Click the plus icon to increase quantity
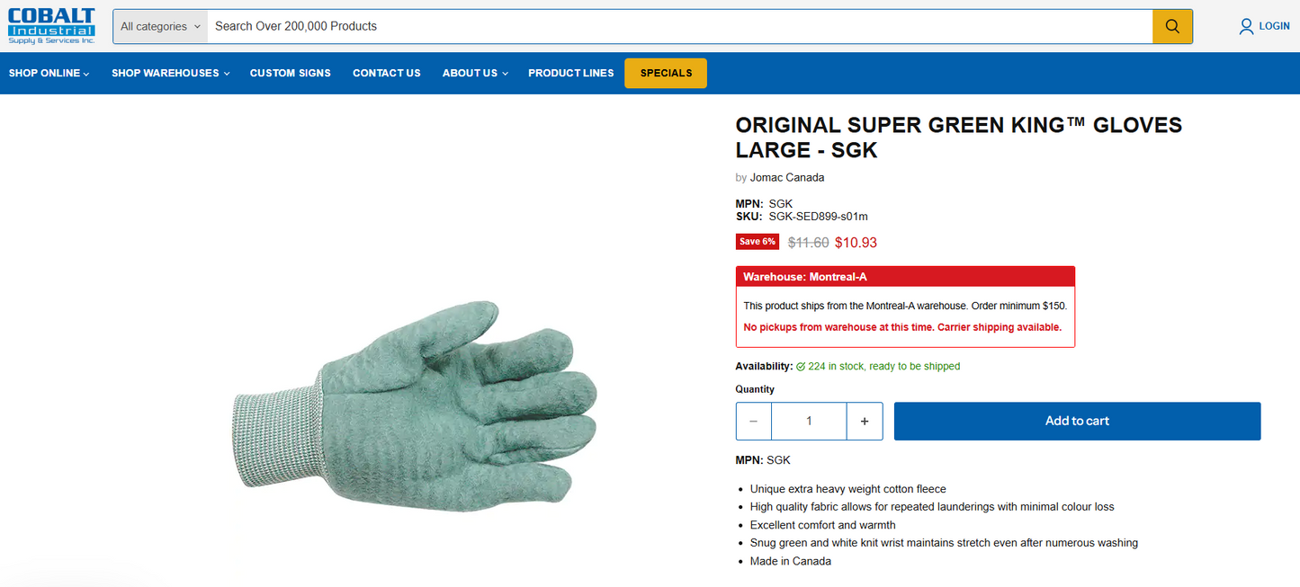The width and height of the screenshot is (1300, 587). point(865,421)
